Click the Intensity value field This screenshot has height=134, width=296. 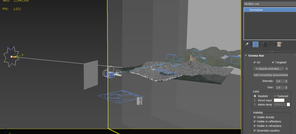click(280, 81)
